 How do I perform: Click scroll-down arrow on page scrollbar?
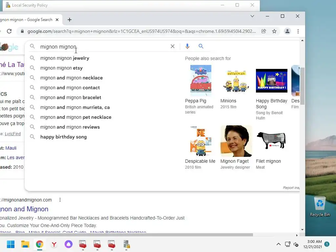[x=302, y=229]
